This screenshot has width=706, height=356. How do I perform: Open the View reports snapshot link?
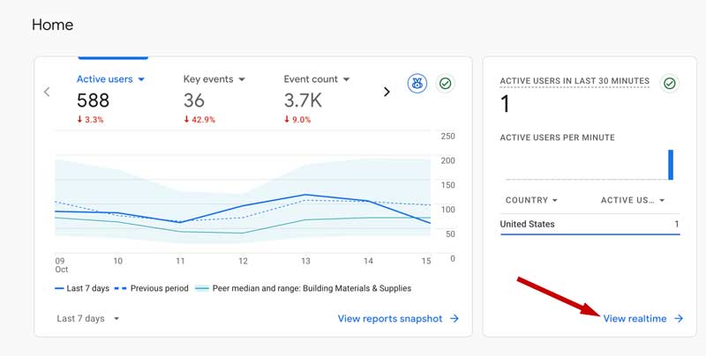coord(390,319)
